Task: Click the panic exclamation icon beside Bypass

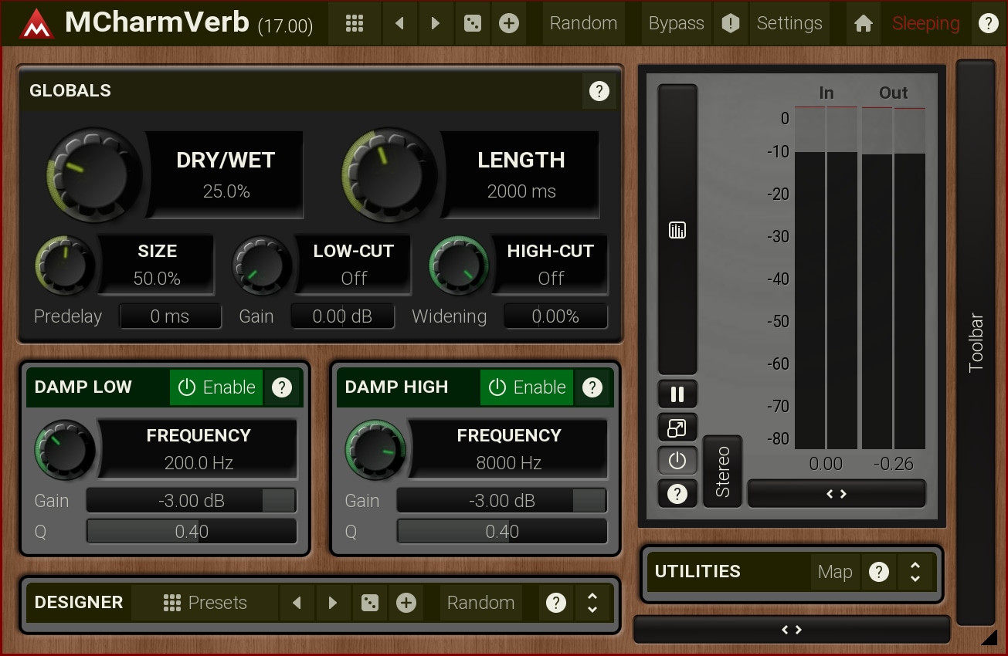Action: [x=730, y=23]
